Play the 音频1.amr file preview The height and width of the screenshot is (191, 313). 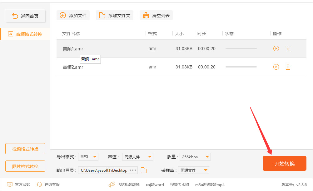click(x=276, y=49)
